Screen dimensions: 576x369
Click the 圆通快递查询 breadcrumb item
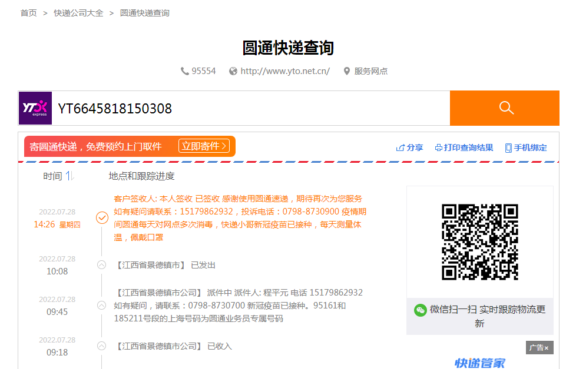pyautogui.click(x=145, y=13)
